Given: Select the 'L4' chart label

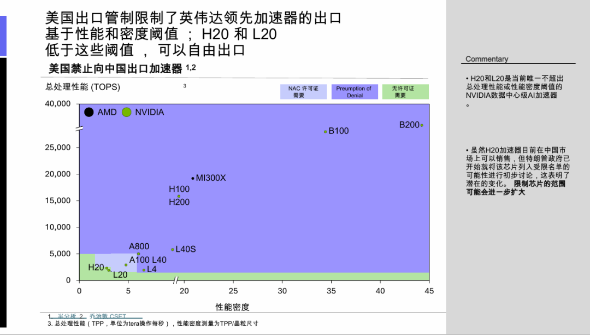Looking at the screenshot, I should point(152,269).
